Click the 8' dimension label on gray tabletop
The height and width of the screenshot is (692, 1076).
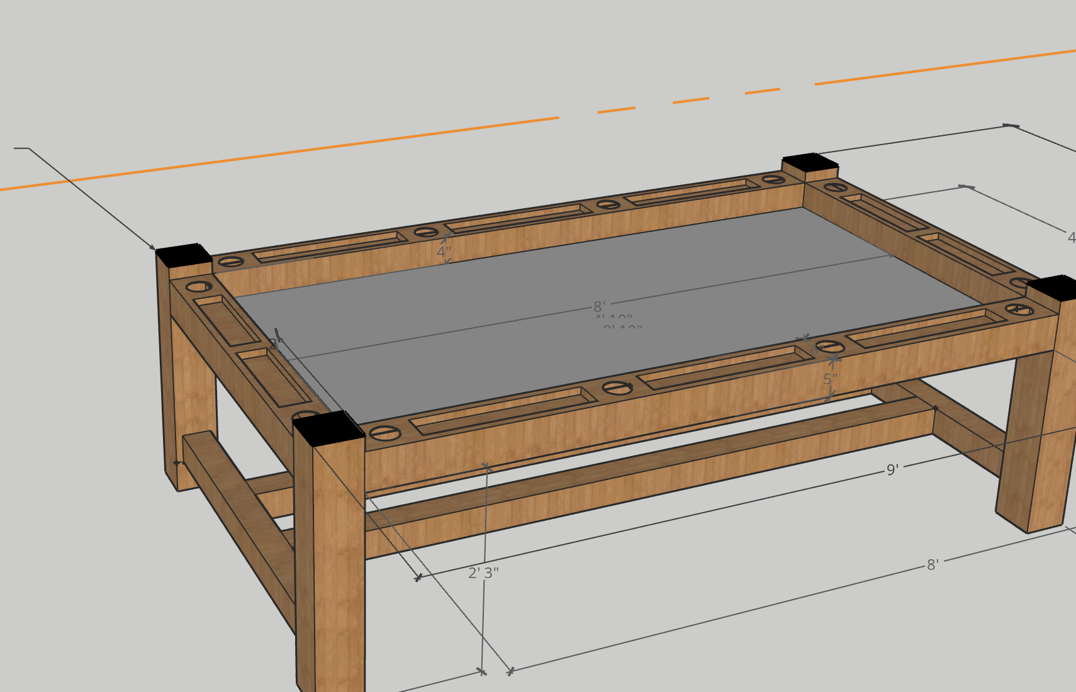click(599, 307)
